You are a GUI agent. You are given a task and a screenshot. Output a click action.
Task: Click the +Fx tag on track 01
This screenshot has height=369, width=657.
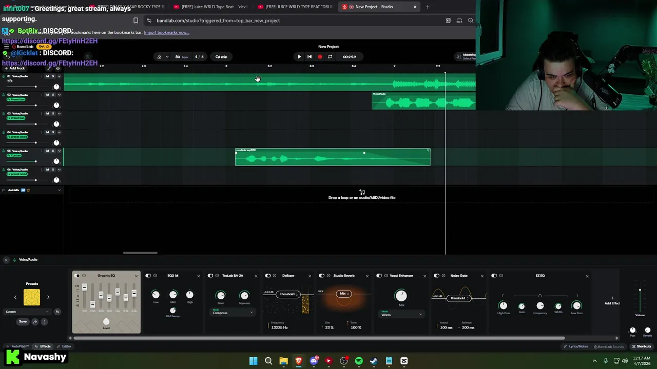10,81
